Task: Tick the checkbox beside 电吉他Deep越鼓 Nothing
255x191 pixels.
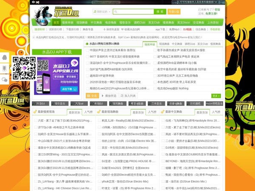Action: coord(154,88)
